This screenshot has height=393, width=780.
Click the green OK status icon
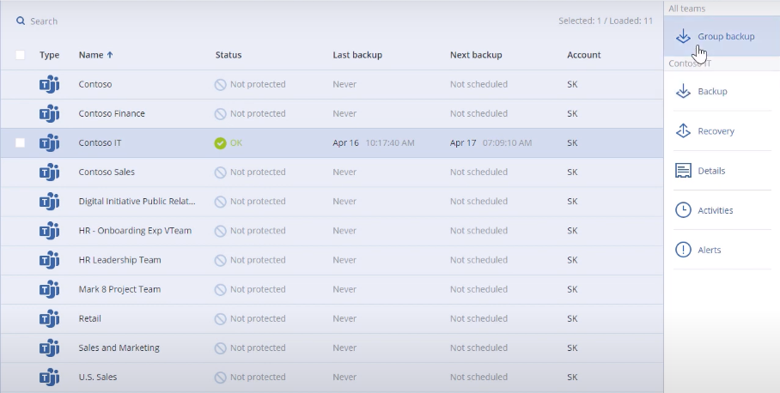[x=221, y=143]
